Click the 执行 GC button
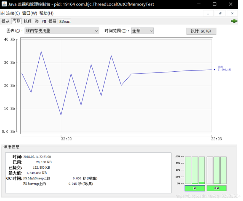243x201 pixels. point(201,31)
